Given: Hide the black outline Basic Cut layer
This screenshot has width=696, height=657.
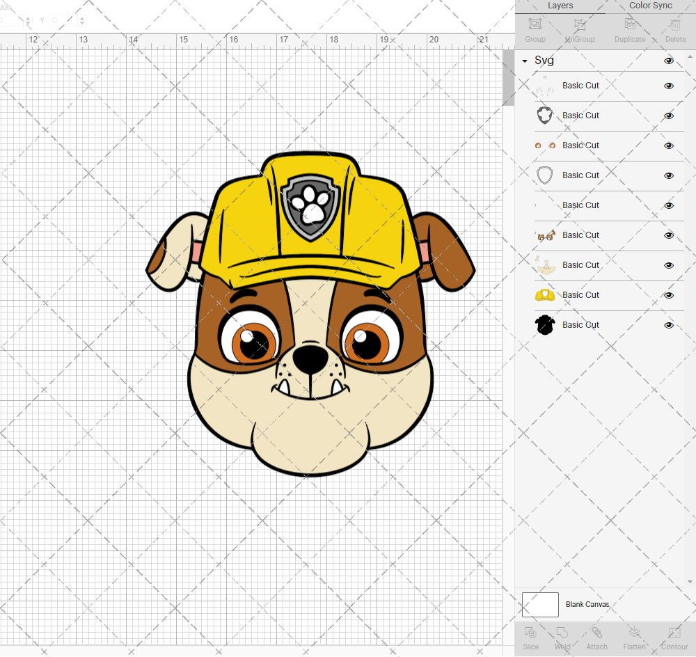Looking at the screenshot, I should click(x=668, y=325).
